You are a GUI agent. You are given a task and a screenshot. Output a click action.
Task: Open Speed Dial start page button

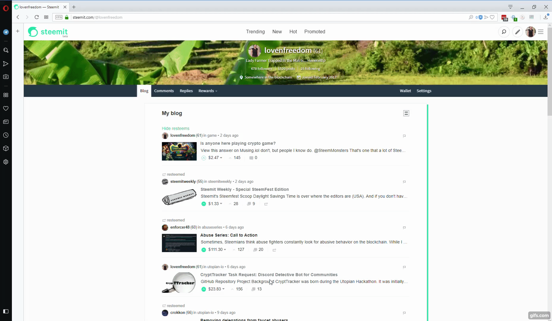46,17
